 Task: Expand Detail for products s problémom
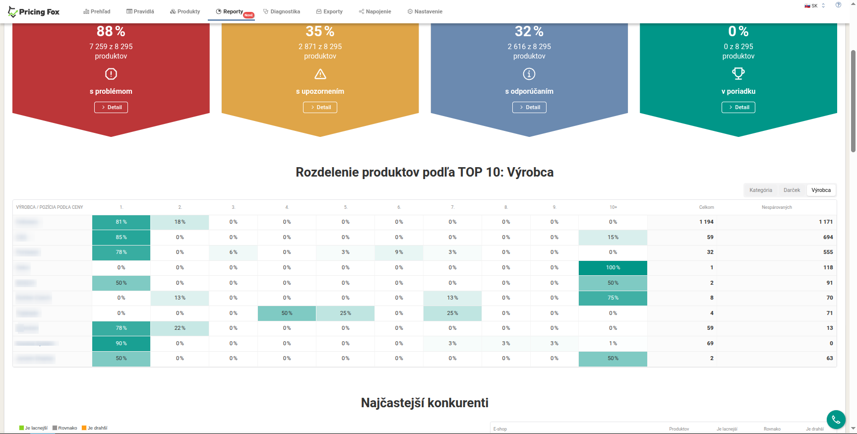pos(111,107)
